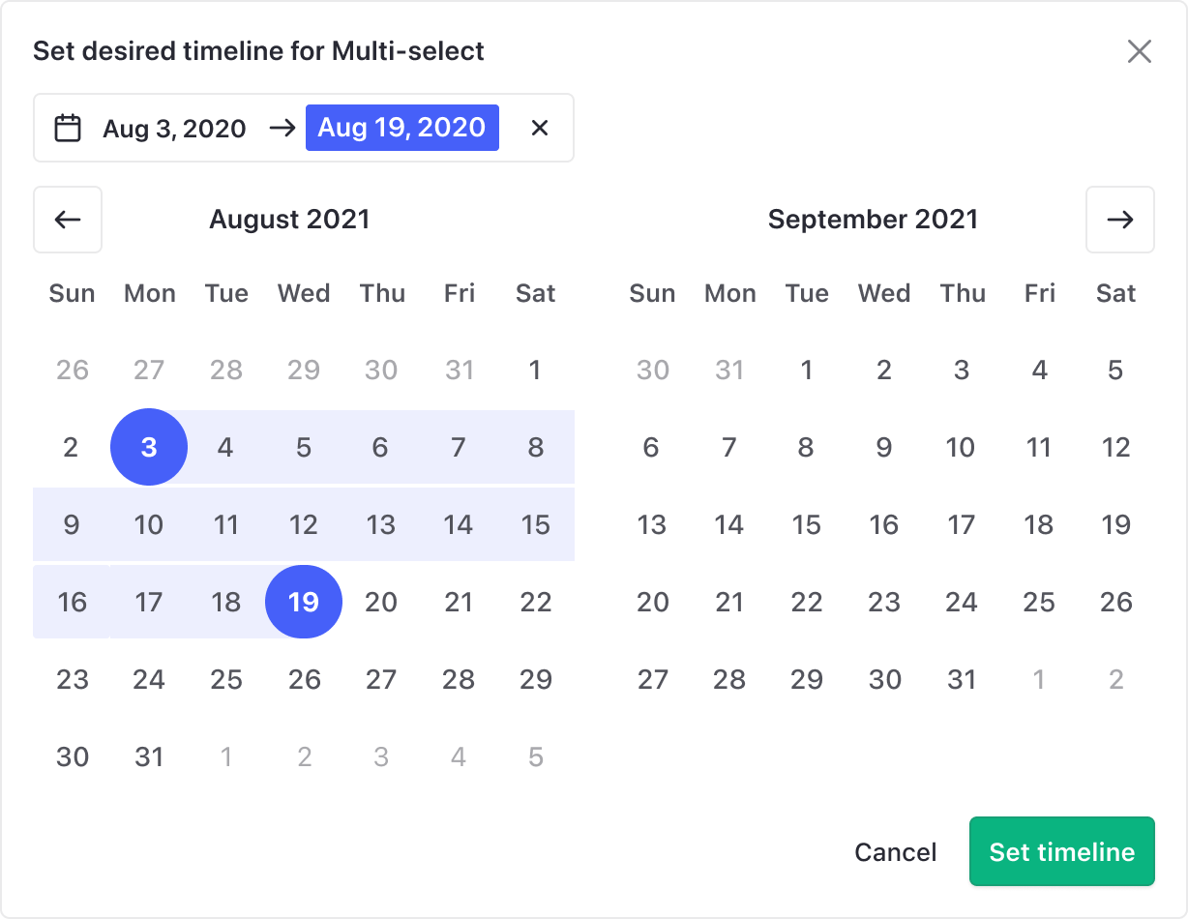The height and width of the screenshot is (919, 1188).
Task: Cancel the timeline selection
Action: pyautogui.click(x=895, y=851)
